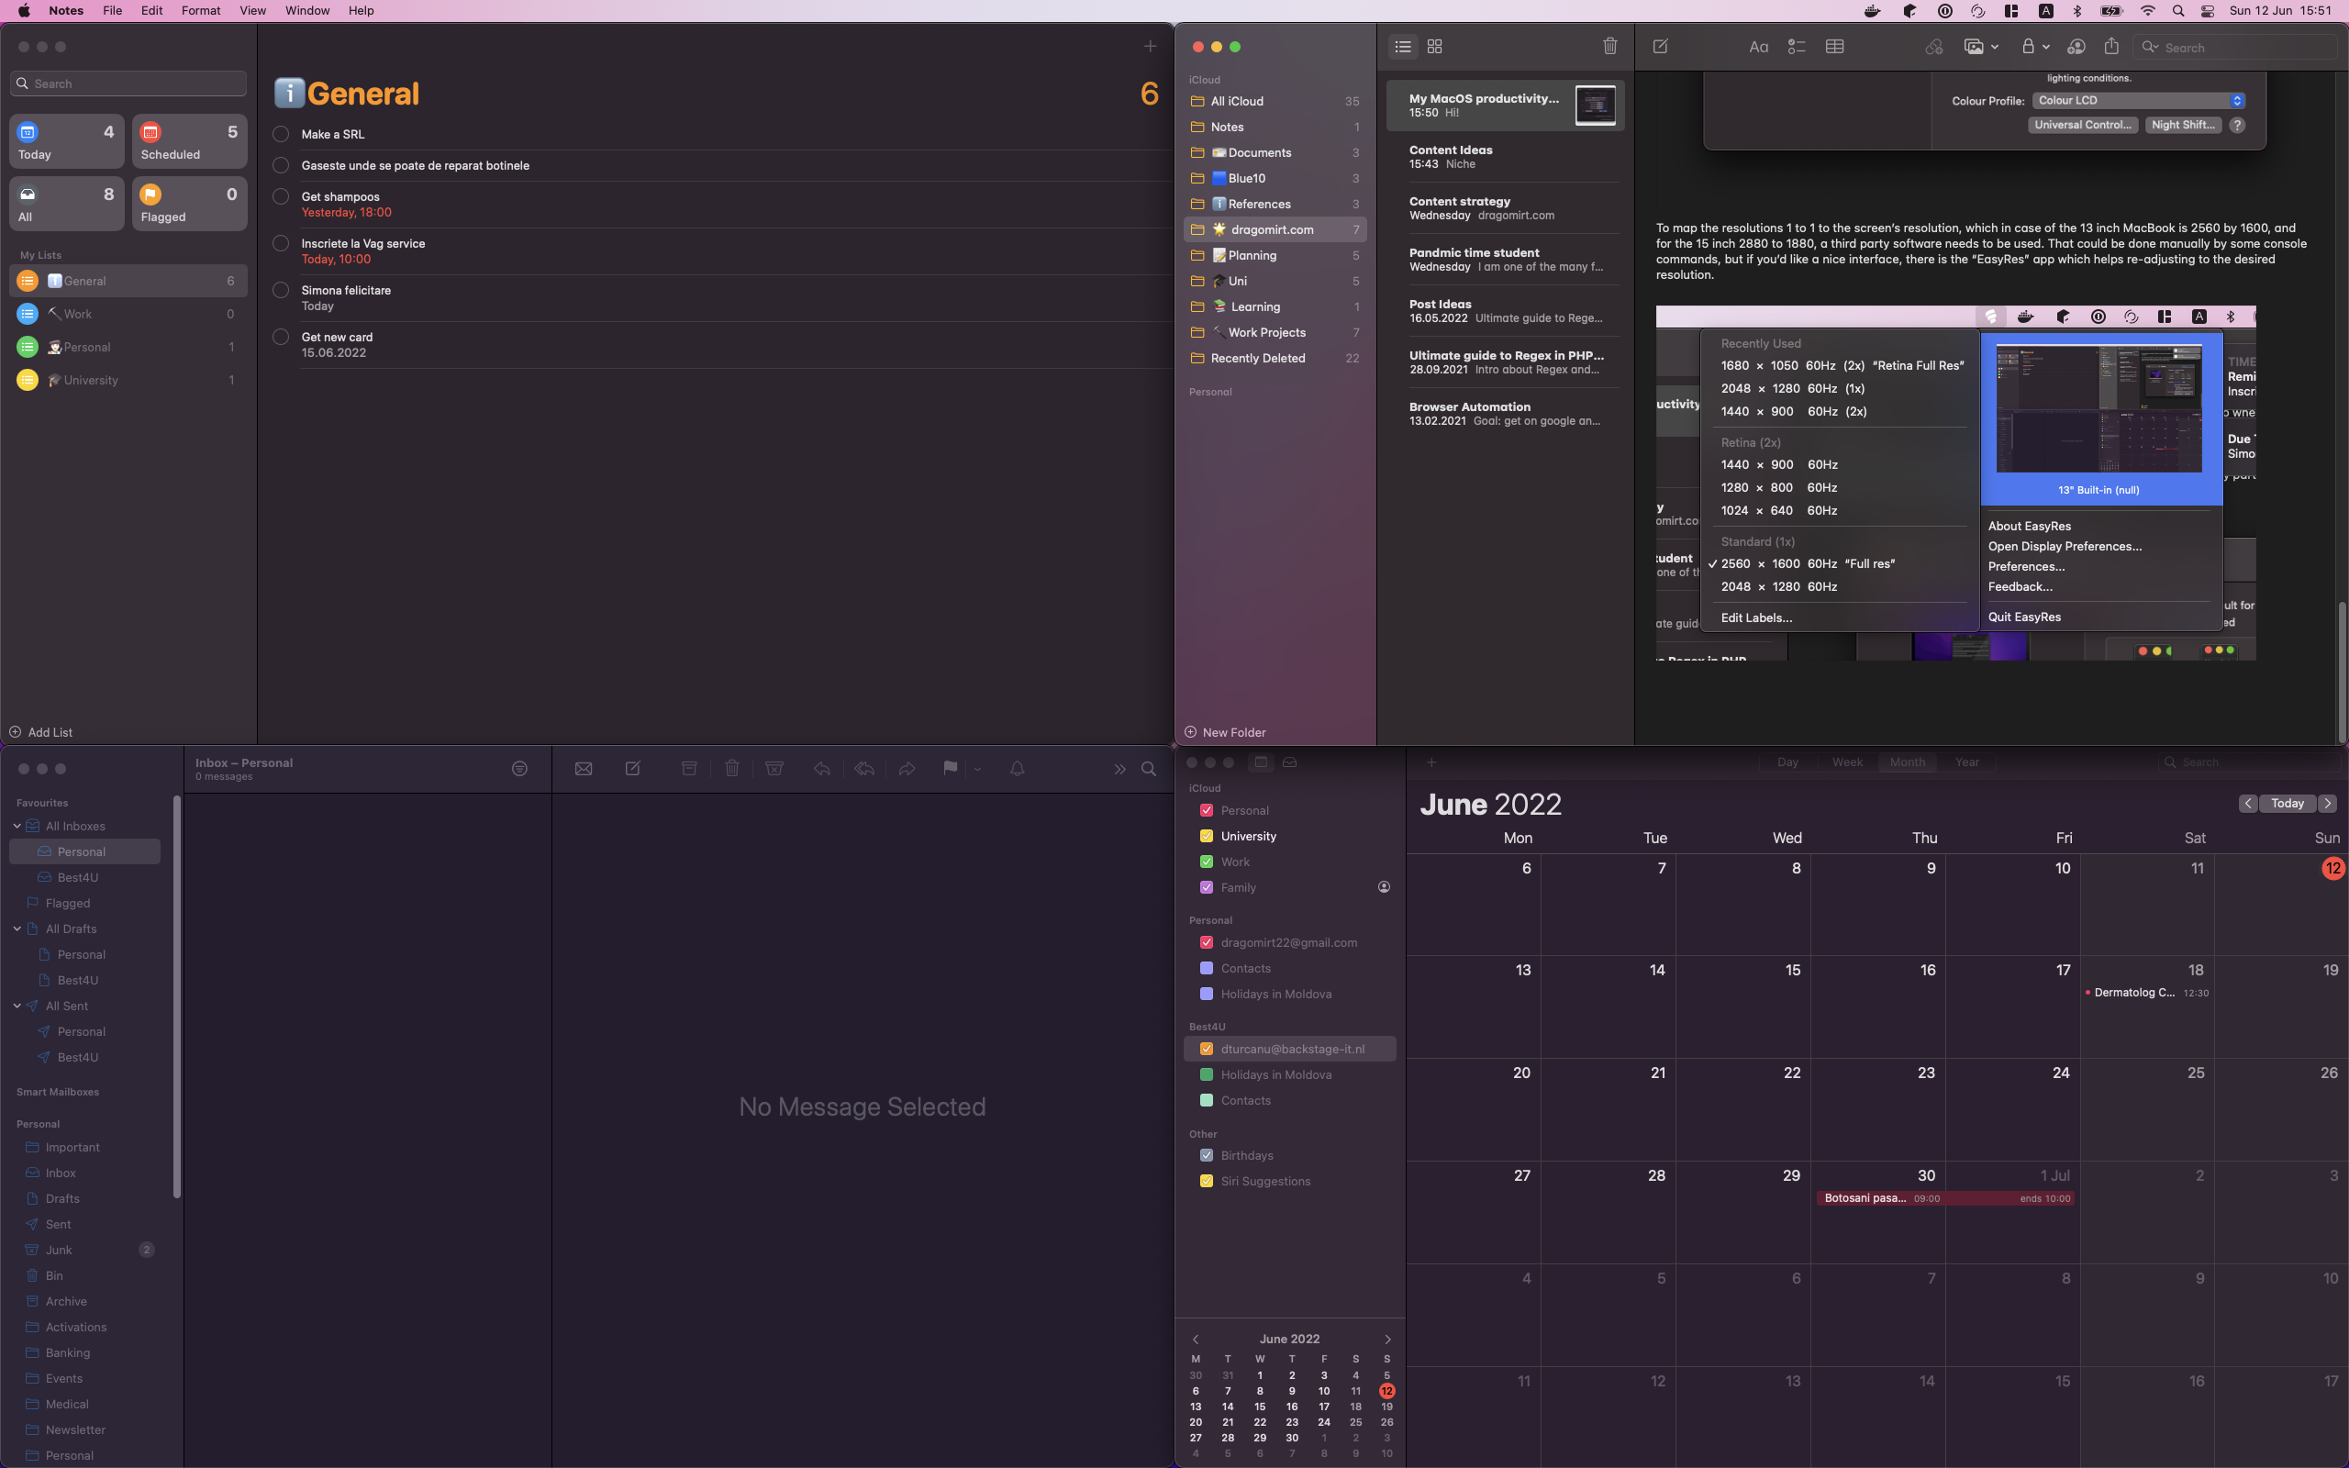Click the orange General list color circle

click(x=27, y=280)
